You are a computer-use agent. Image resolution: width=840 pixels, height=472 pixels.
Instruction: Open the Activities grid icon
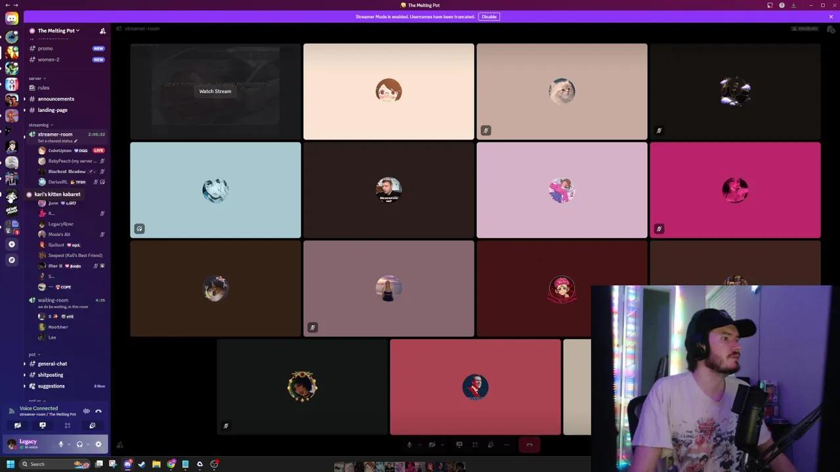click(x=68, y=425)
